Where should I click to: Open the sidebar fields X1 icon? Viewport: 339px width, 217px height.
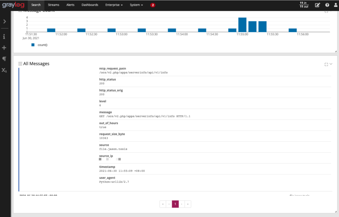coord(4,70)
